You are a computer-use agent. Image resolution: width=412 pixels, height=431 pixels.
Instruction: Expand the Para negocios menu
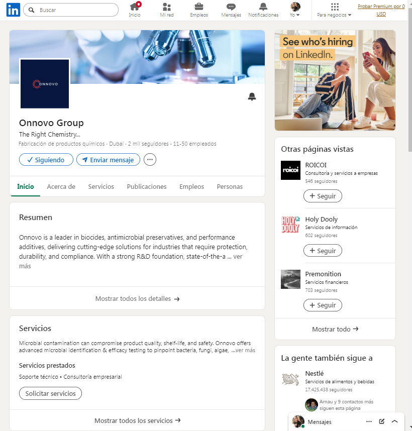(x=334, y=10)
